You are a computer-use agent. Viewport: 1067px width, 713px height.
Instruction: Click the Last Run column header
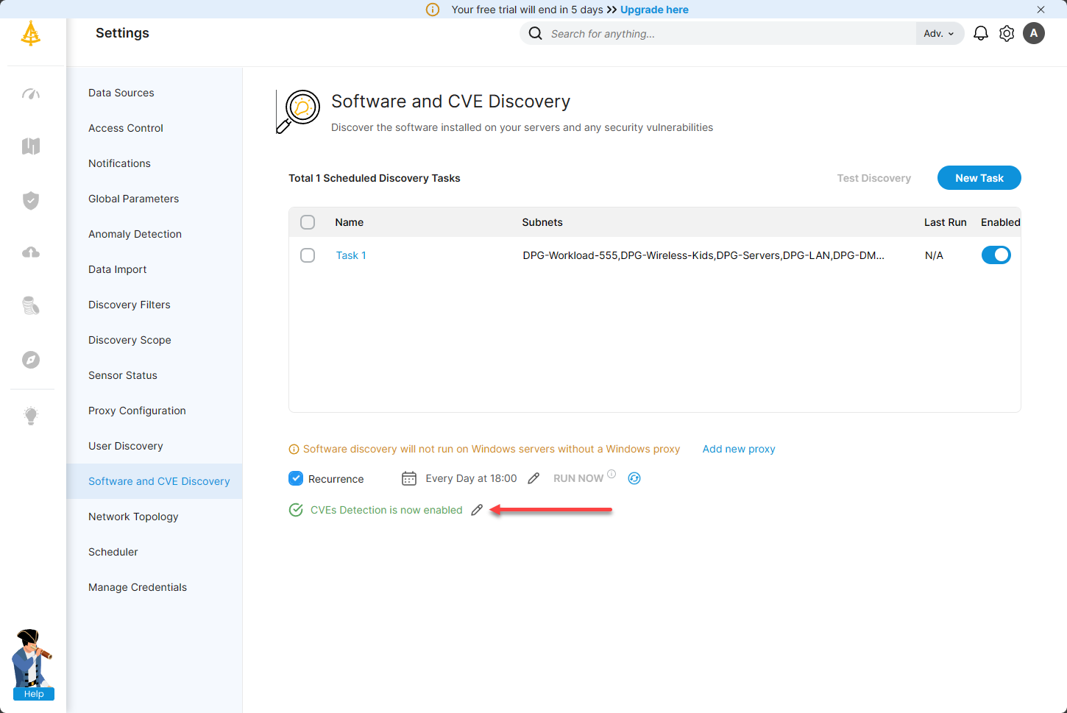coord(946,222)
